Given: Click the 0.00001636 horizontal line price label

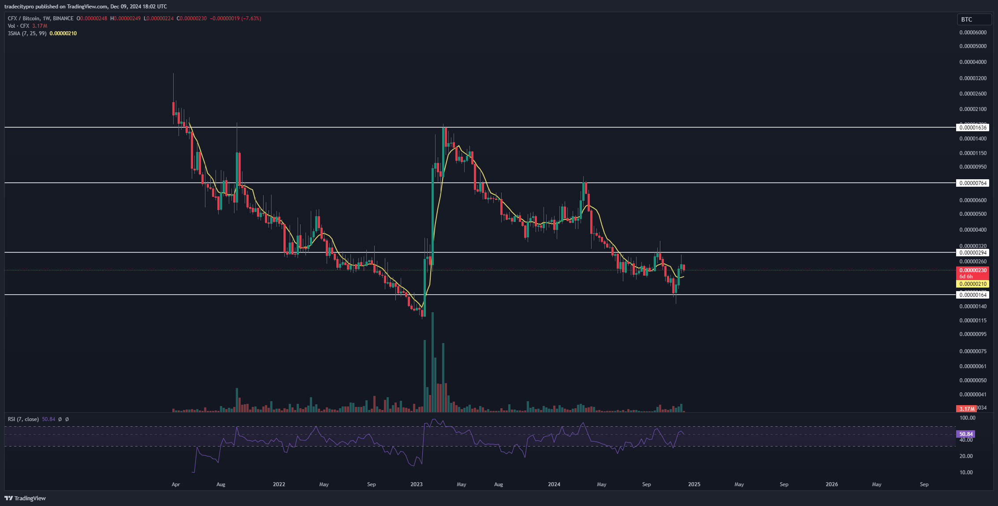Looking at the screenshot, I should pyautogui.click(x=973, y=128).
